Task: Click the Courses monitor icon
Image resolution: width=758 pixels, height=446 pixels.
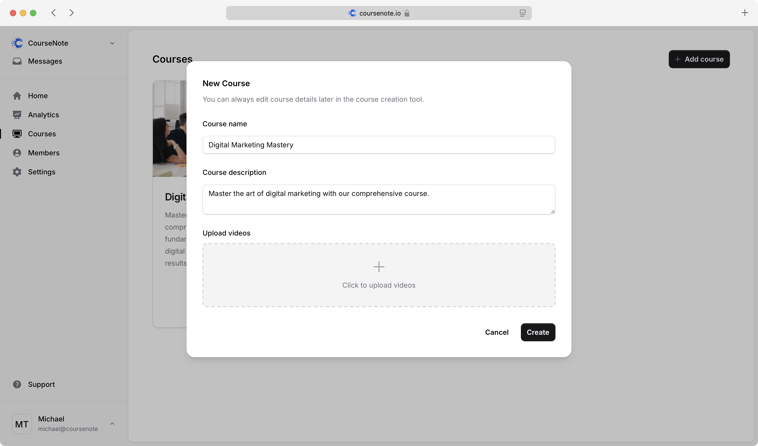Action: click(17, 134)
